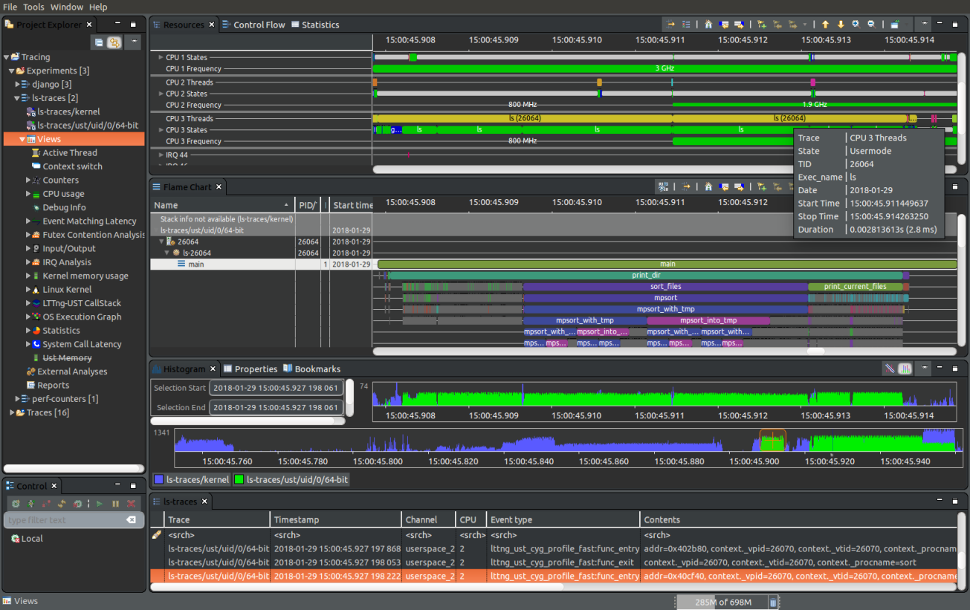
Task: Zoom in the Resources time graph
Action: pos(856,25)
